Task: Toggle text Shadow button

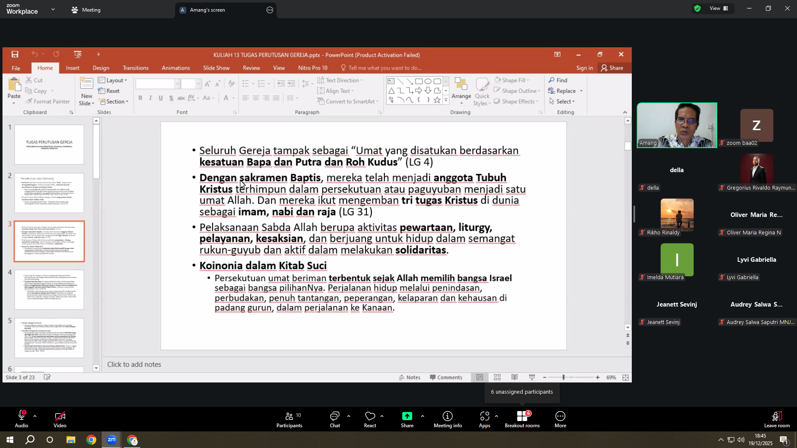Action: (171, 98)
